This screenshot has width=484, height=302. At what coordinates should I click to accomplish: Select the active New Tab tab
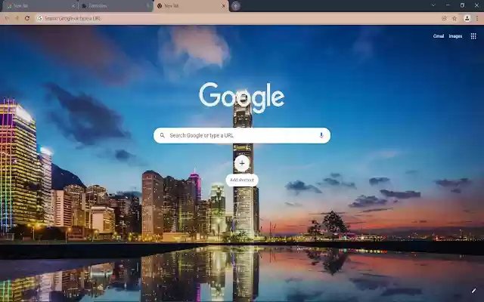coord(191,6)
